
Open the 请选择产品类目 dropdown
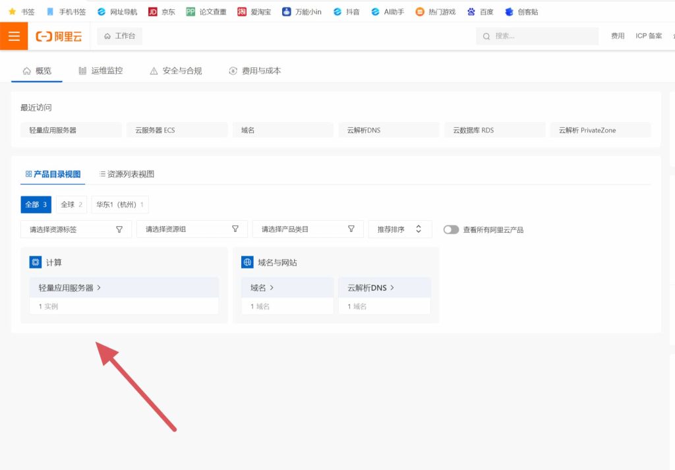coord(308,229)
